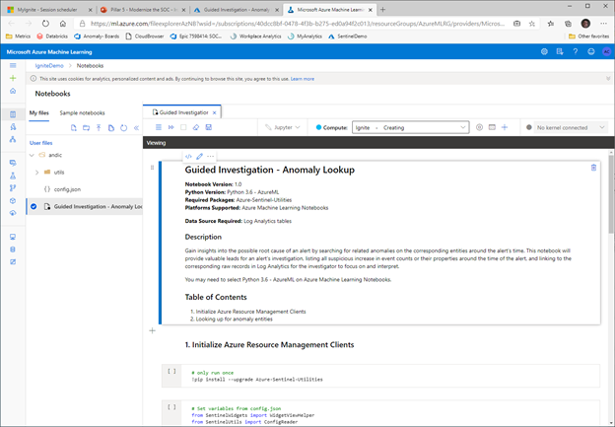Open the Experiments flask sidebar icon

tap(13, 176)
